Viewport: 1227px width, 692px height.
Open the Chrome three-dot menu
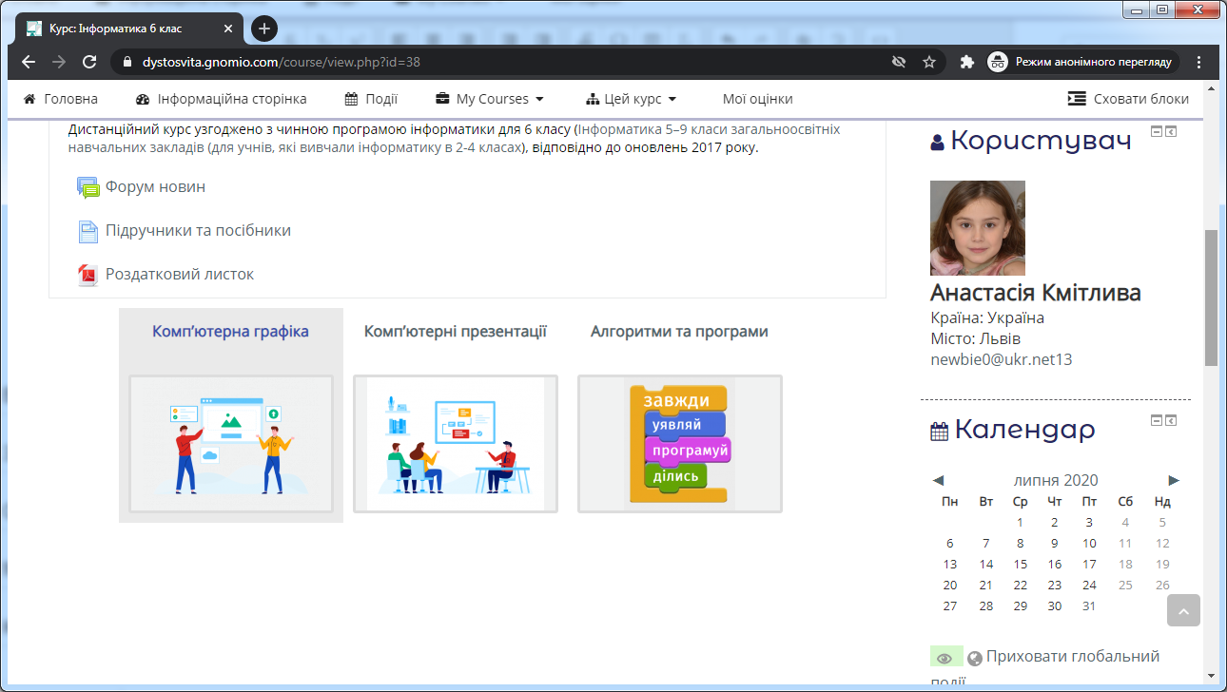pos(1199,62)
